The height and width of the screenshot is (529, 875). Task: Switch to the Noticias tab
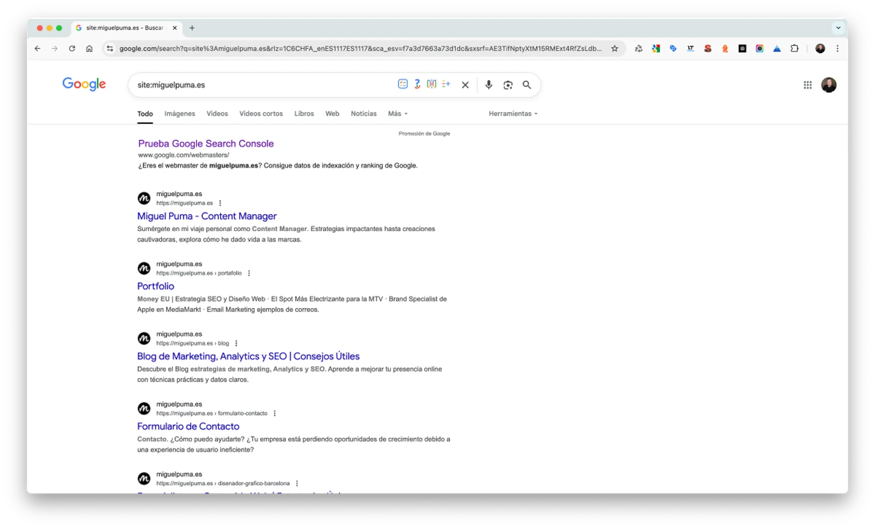(364, 114)
